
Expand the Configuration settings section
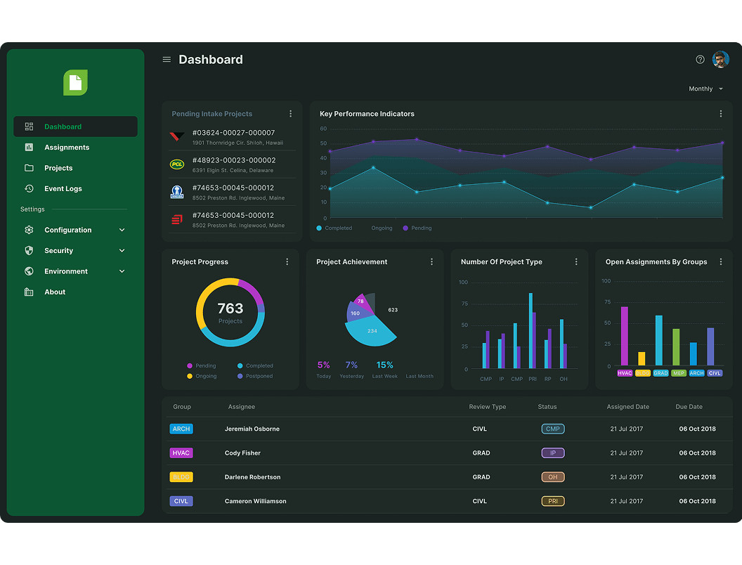click(75, 230)
